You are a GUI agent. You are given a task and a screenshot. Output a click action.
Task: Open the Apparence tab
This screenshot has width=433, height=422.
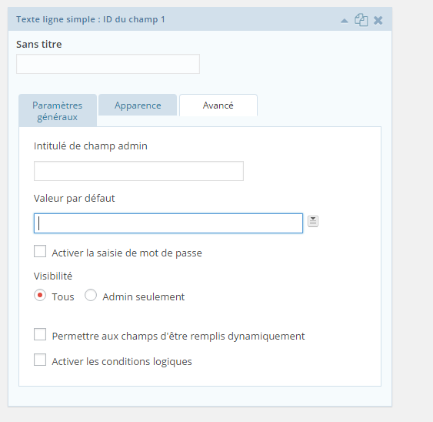click(x=138, y=105)
